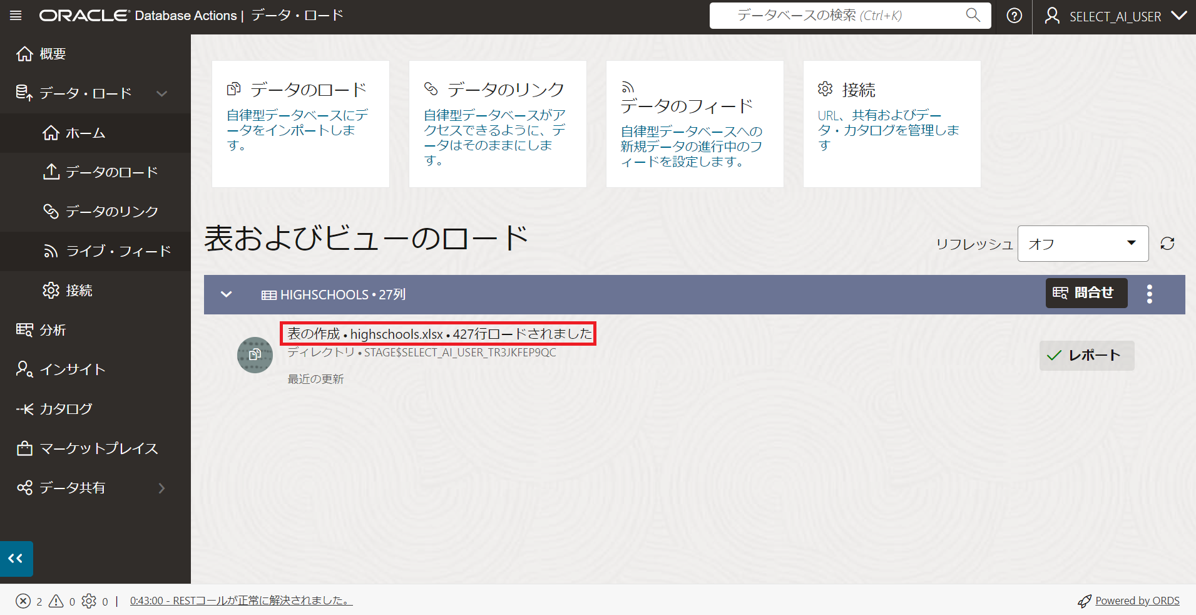Open the リフレッシュ オフ dropdown
This screenshot has width=1196, height=615.
pyautogui.click(x=1083, y=244)
